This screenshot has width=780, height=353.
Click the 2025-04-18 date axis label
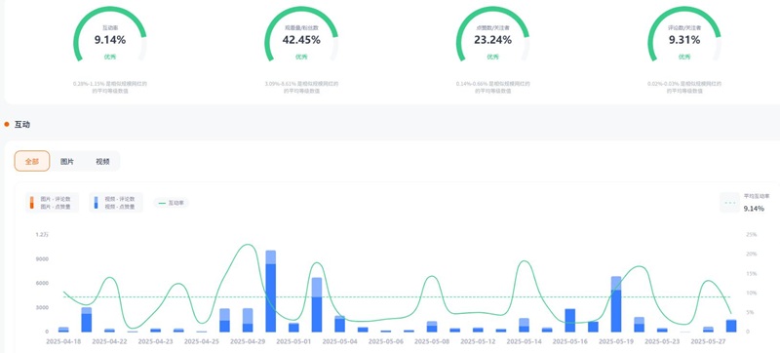coord(62,341)
